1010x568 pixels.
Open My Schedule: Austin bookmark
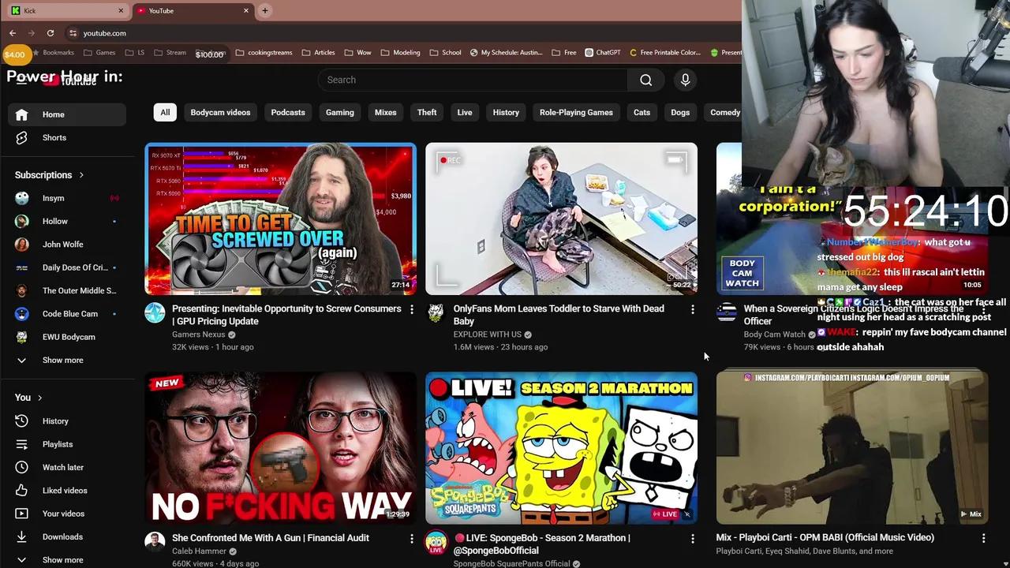click(506, 53)
